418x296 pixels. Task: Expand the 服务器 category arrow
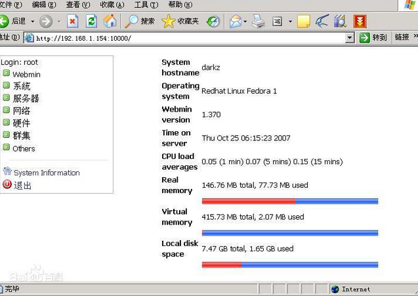tap(7, 98)
